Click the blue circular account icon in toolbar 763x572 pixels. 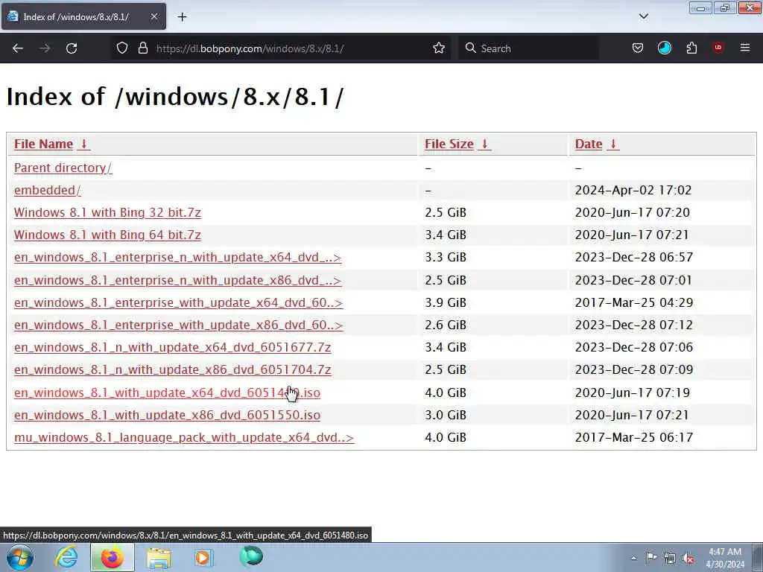[x=664, y=48]
